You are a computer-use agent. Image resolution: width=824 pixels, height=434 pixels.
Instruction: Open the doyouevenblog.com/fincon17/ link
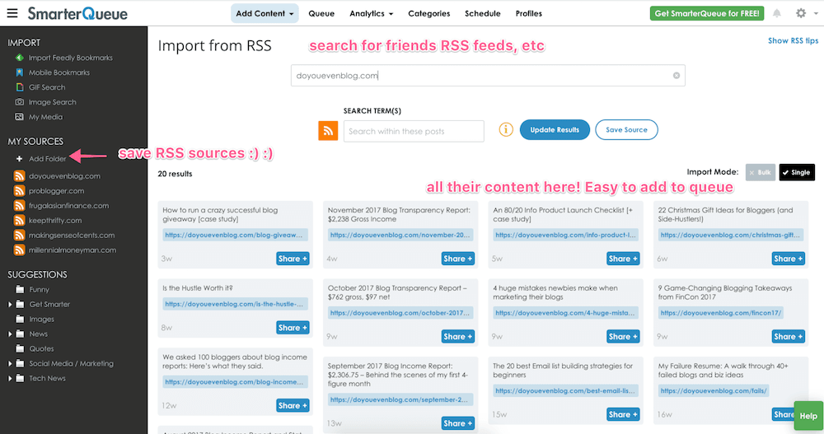tap(720, 313)
